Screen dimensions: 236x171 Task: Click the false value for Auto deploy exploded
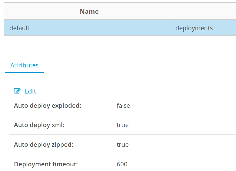point(123,105)
